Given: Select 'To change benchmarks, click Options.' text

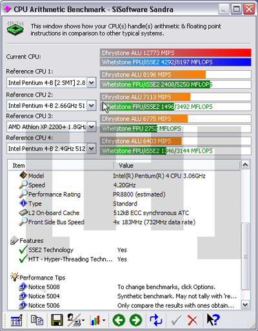Looking at the screenshot, I should tap(166, 287).
